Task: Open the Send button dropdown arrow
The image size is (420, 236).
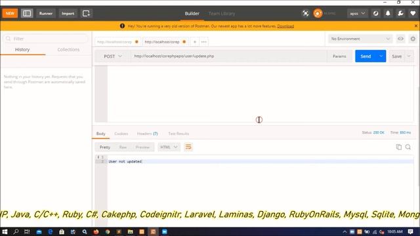Action: [x=381, y=56]
